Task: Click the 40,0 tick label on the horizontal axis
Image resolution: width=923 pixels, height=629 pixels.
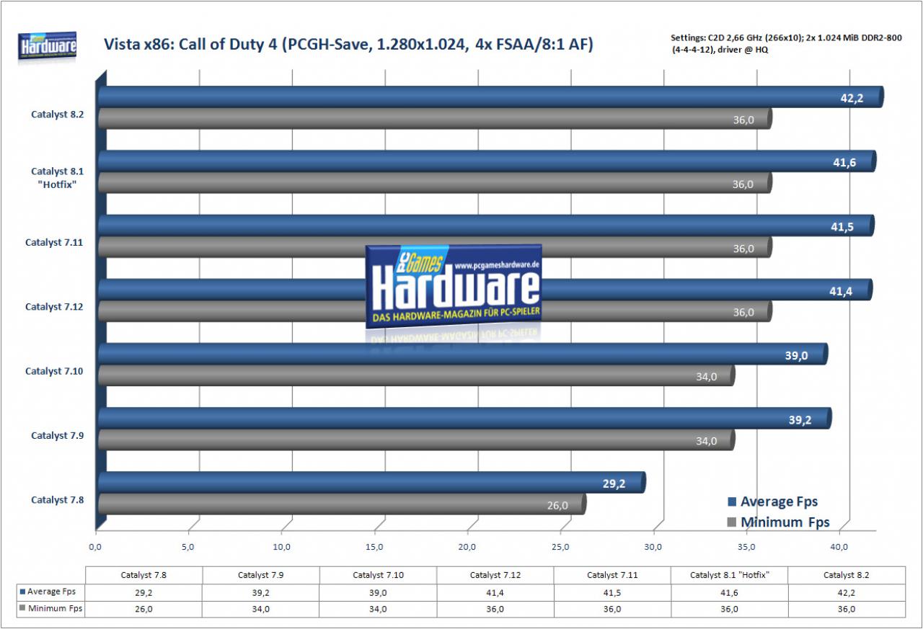Action: (x=840, y=548)
